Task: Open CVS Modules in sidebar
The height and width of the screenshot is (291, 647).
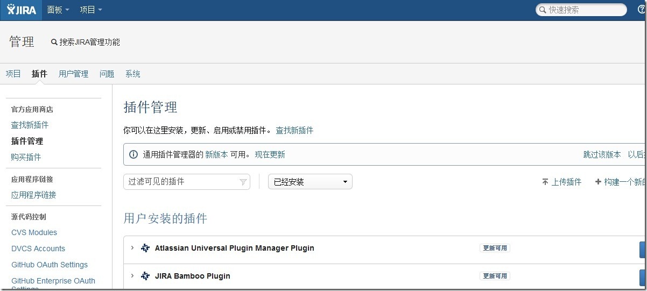Action: pos(34,232)
